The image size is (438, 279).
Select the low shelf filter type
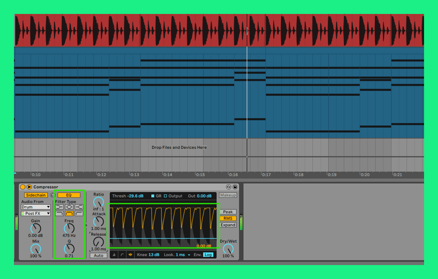point(59,207)
